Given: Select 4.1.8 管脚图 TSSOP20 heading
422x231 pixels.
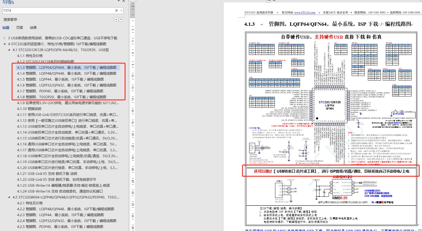Looking at the screenshot, I should click(x=61, y=97).
